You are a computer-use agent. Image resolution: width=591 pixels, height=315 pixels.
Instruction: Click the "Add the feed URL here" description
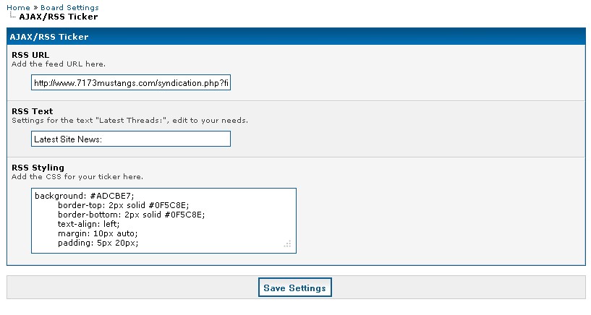click(x=59, y=64)
